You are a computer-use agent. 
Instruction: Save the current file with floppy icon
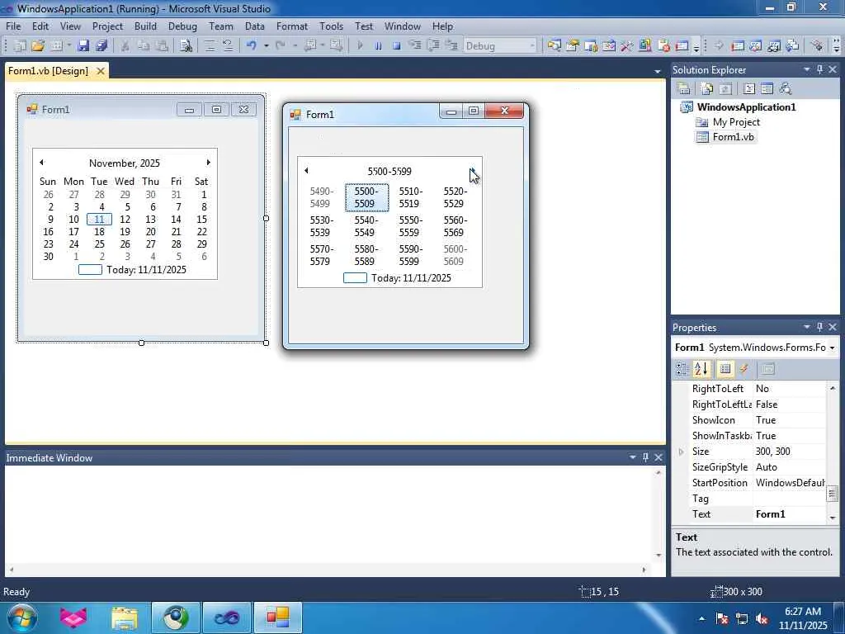(83, 46)
